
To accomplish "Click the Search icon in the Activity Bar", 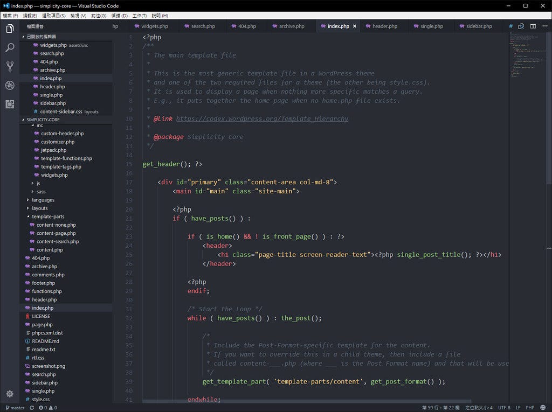I will (9, 47).
